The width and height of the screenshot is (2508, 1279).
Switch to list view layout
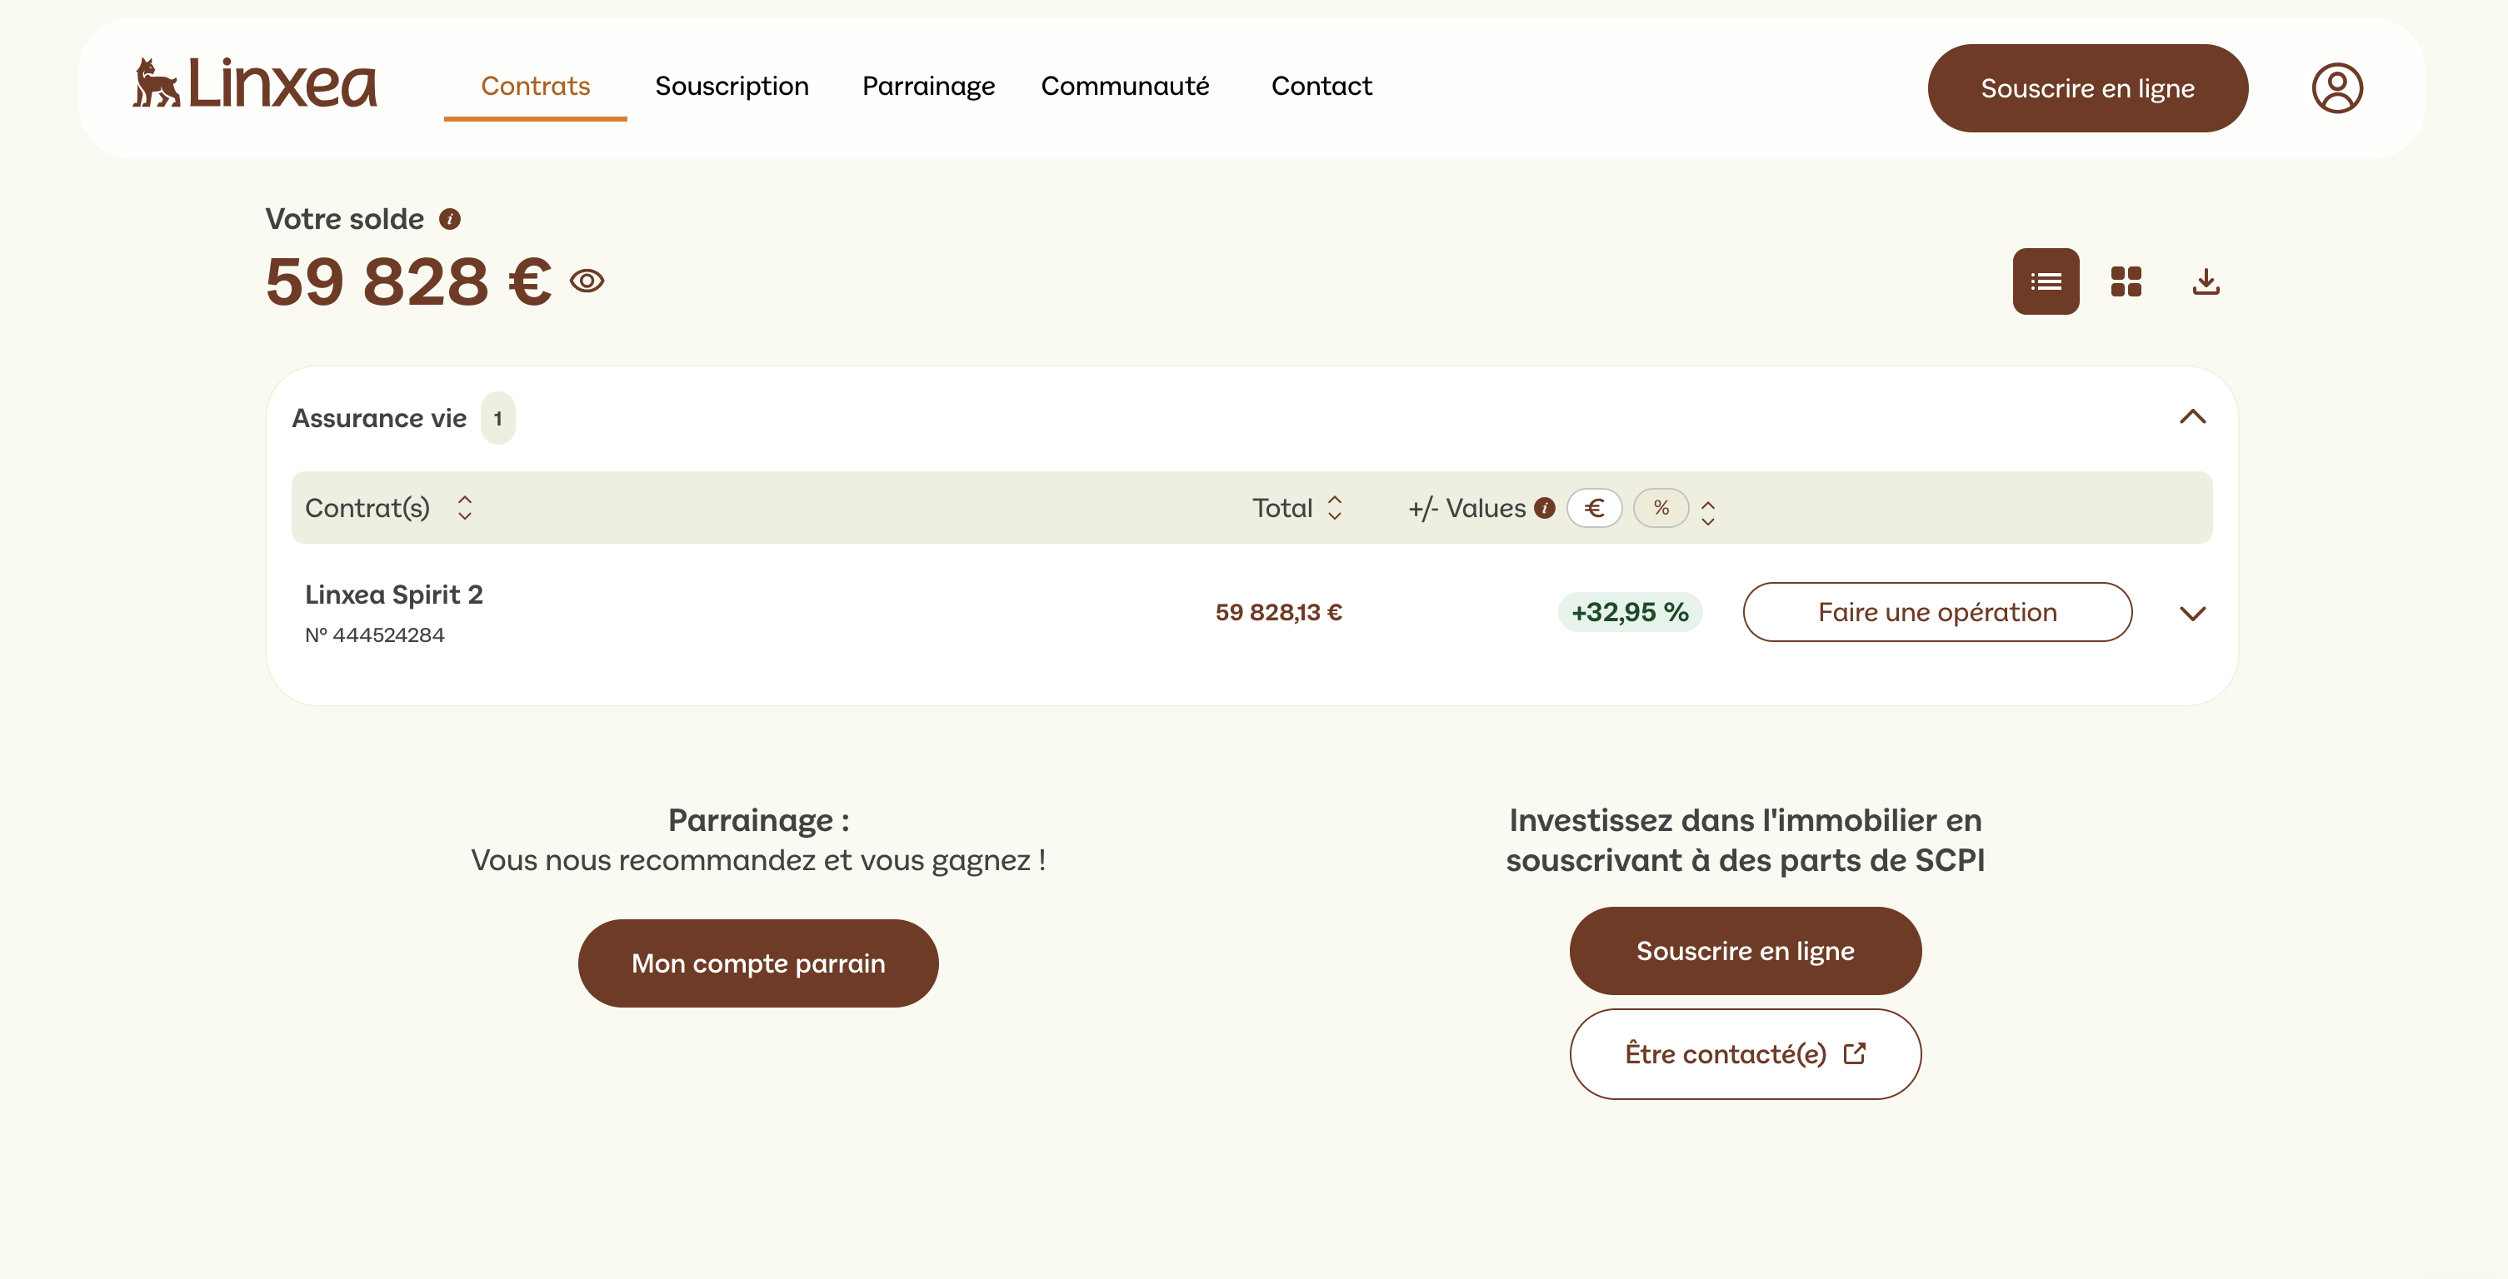pos(2046,281)
